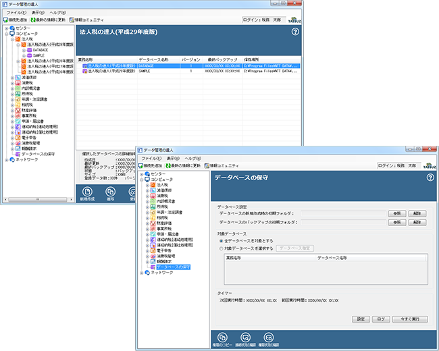Collapse コンピュータ node in back window tree

(x=7, y=34)
